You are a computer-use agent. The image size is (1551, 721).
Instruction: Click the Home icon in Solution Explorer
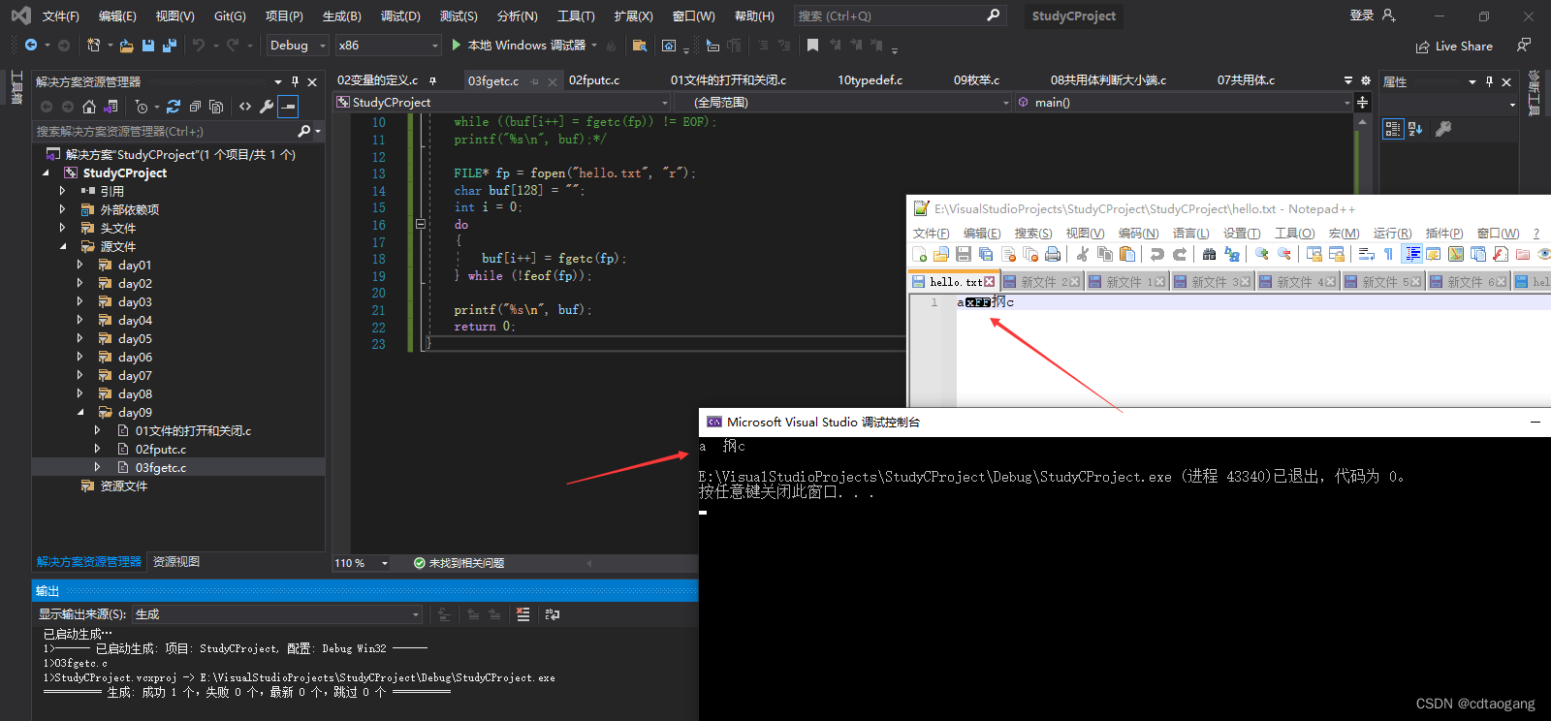pos(89,107)
